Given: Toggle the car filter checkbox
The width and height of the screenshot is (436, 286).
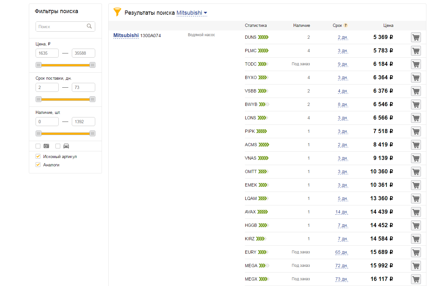Looking at the screenshot, I should tap(58, 146).
